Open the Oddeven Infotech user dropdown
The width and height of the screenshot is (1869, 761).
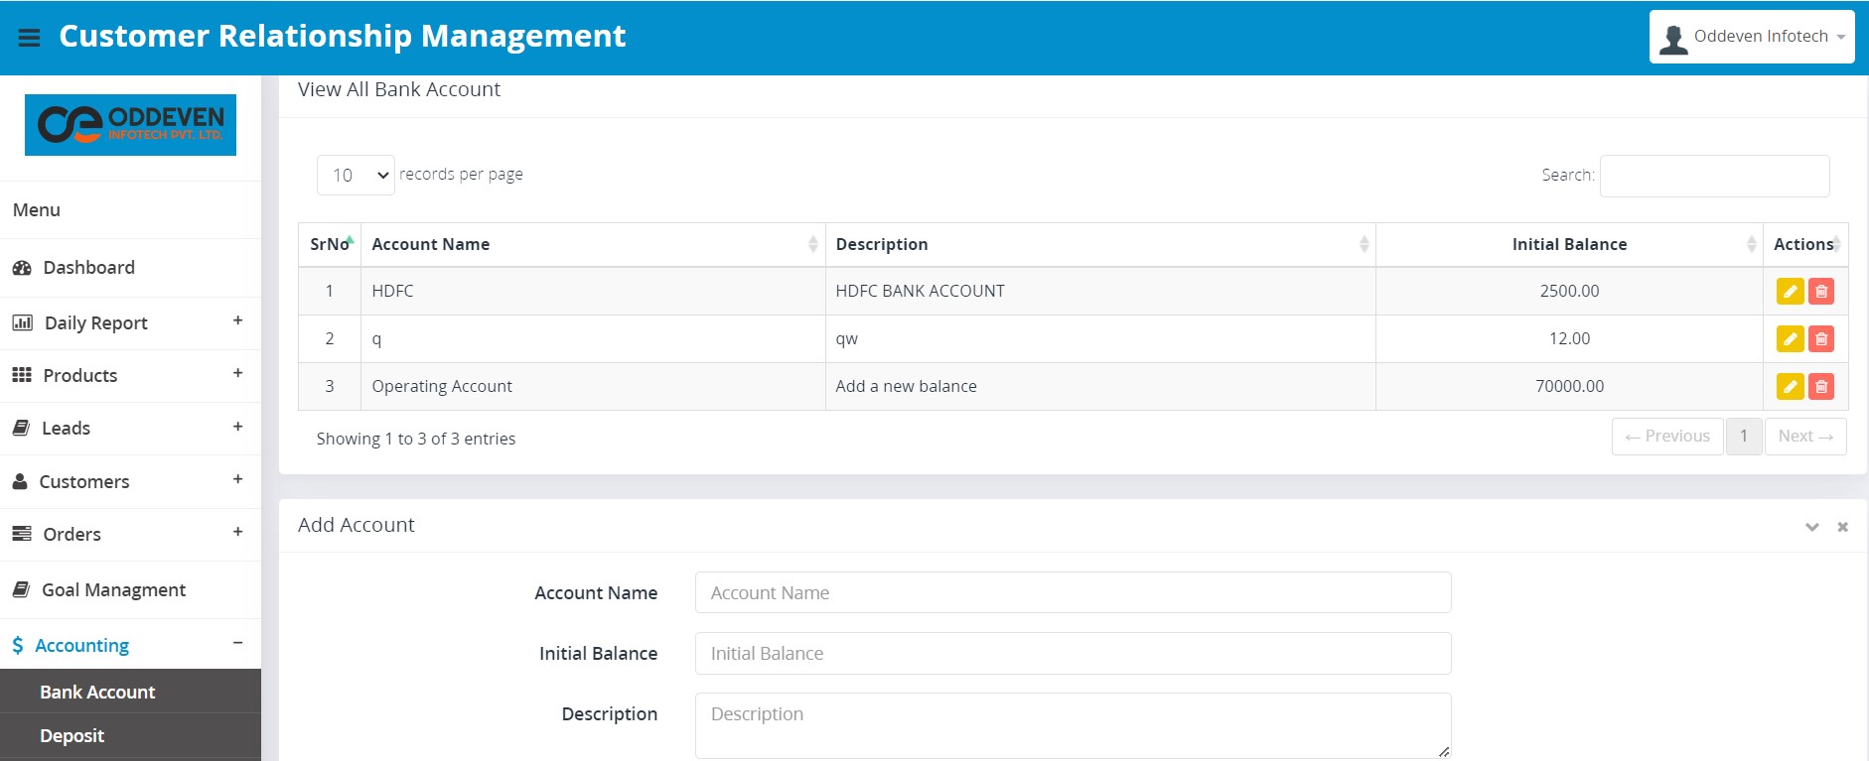coord(1752,37)
